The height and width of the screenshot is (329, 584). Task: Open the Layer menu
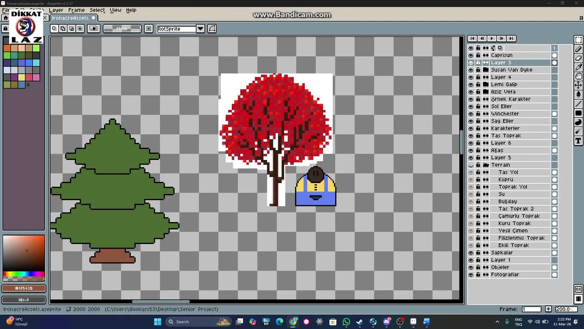(x=56, y=10)
